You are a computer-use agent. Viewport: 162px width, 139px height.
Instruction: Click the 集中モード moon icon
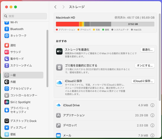(7, 59)
